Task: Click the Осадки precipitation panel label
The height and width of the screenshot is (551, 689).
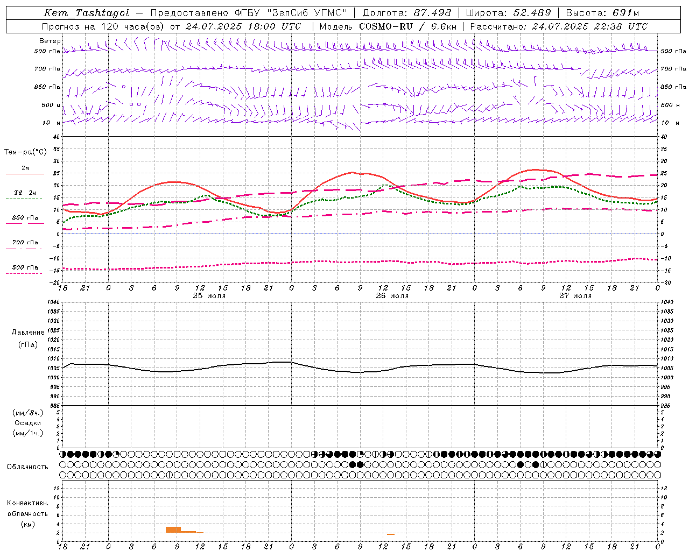Action: click(x=28, y=423)
